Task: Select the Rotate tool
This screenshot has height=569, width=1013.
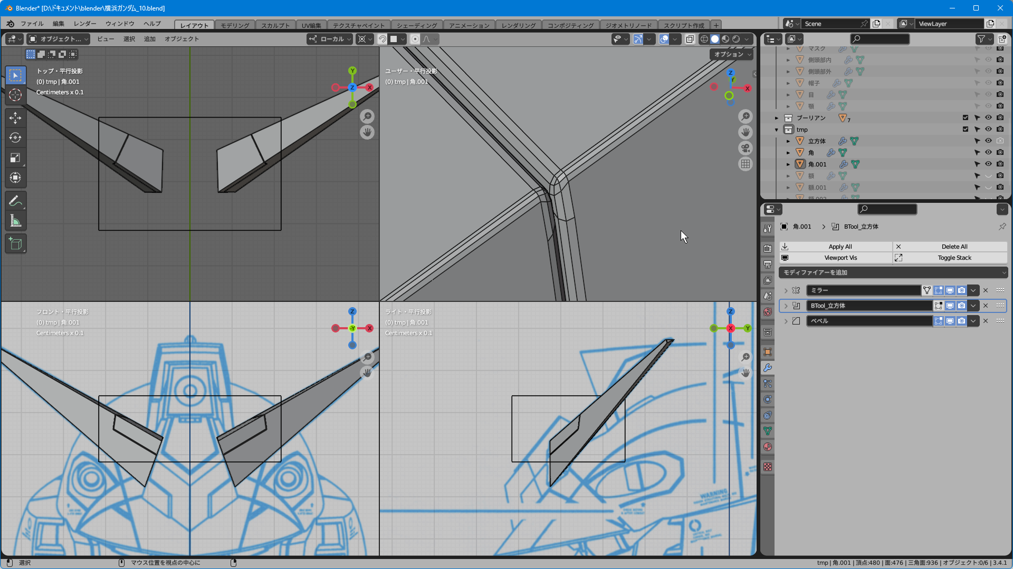Action: point(15,138)
